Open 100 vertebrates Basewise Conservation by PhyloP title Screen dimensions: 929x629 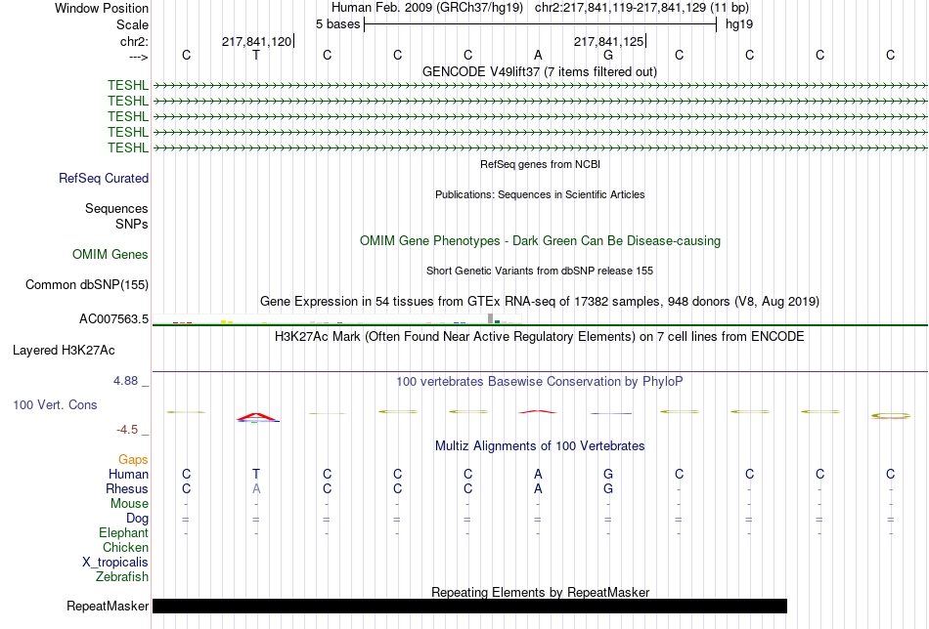540,382
